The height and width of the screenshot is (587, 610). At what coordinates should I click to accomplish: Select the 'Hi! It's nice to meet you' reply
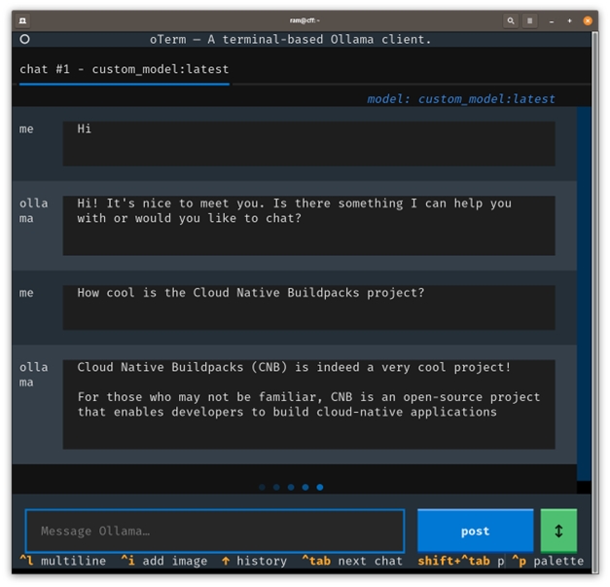click(x=308, y=226)
